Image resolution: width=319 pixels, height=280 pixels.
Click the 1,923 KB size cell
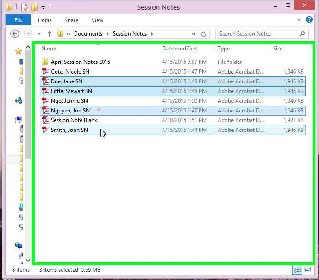[294, 120]
